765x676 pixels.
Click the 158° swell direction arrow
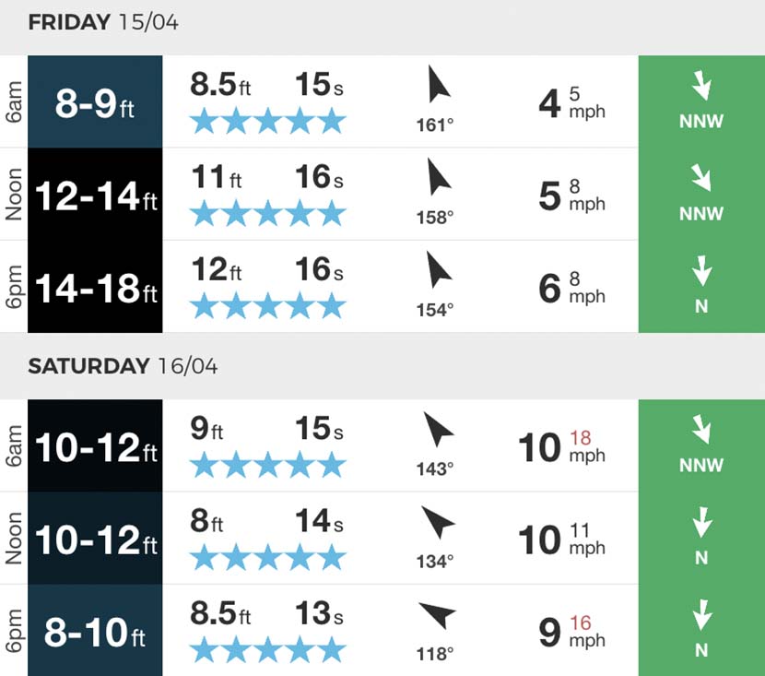click(439, 177)
